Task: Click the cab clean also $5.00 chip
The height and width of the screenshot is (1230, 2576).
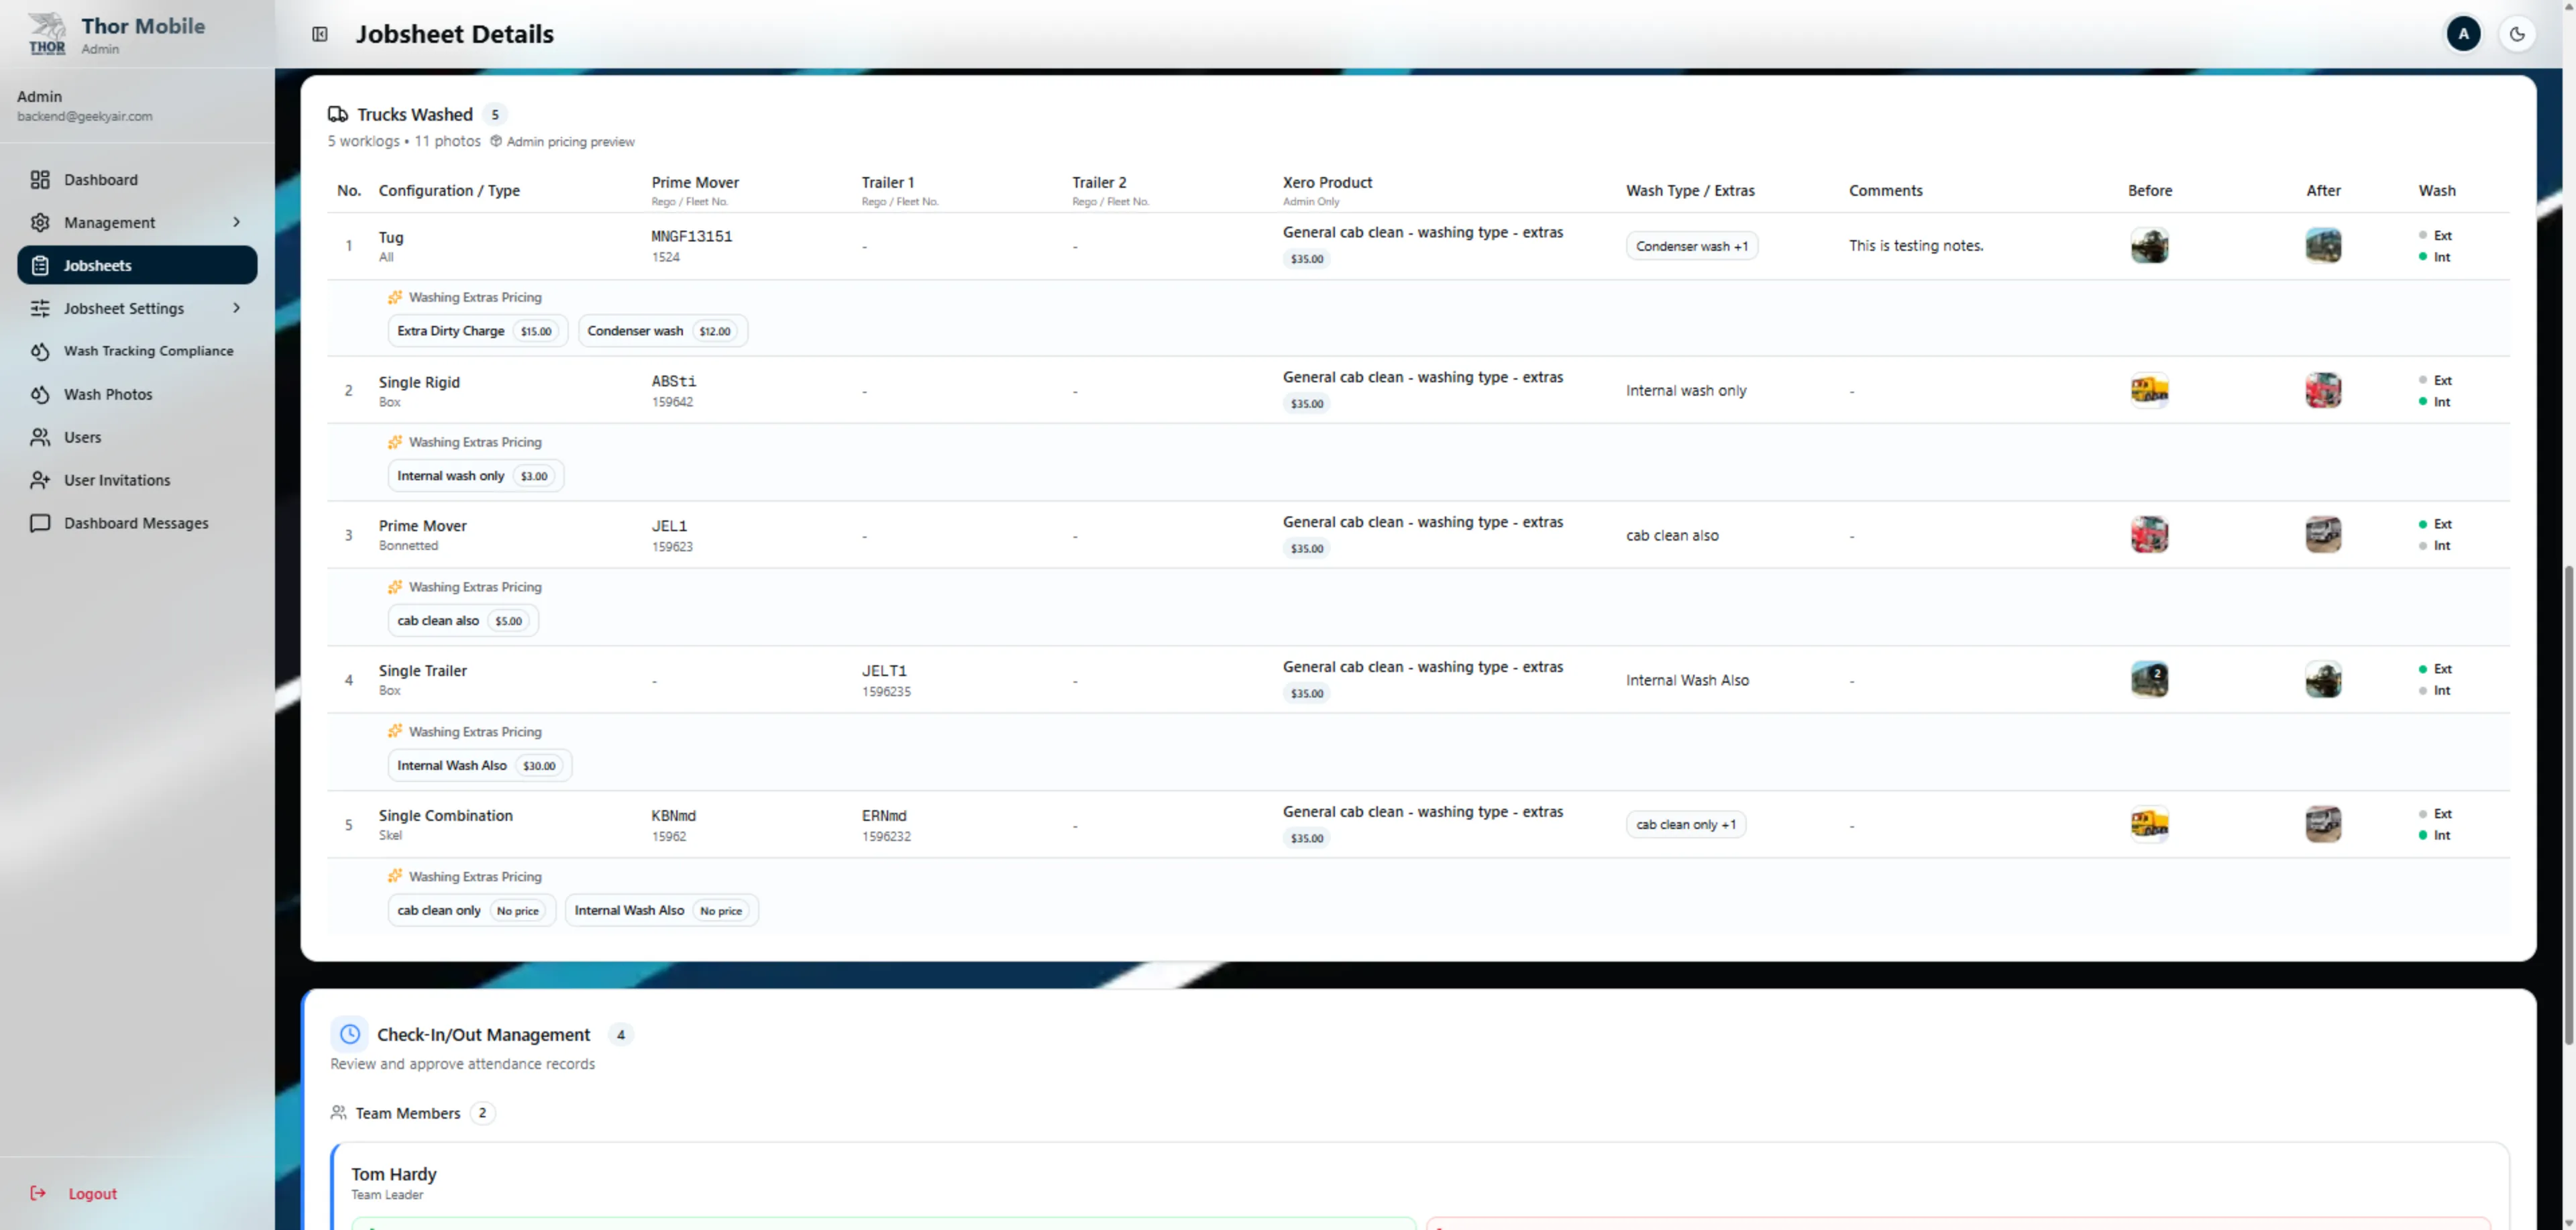Action: click(463, 621)
